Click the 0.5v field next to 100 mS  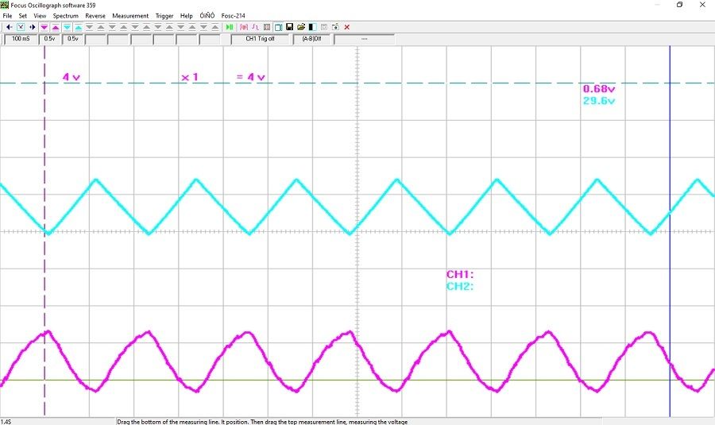point(49,39)
